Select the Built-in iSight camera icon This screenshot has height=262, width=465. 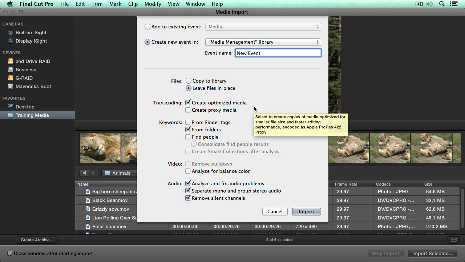[x=11, y=32]
